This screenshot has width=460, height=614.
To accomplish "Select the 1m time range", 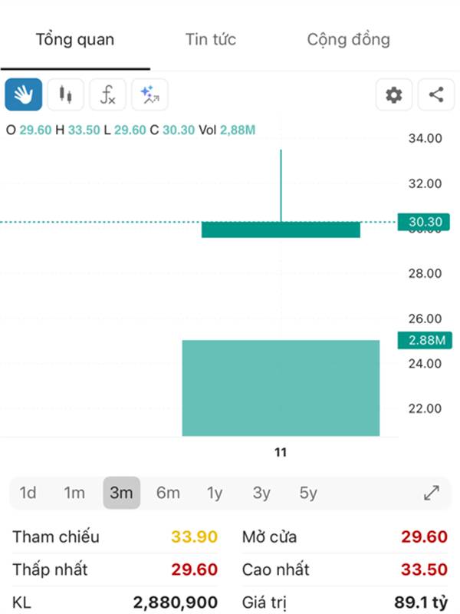I will click(x=74, y=493).
